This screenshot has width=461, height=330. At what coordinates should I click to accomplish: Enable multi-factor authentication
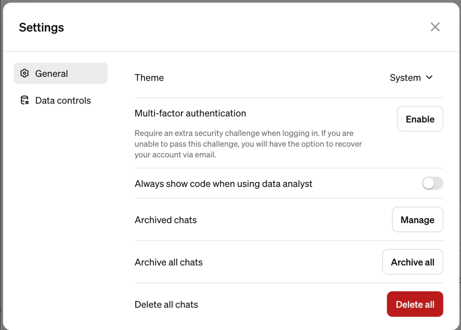pyautogui.click(x=420, y=119)
